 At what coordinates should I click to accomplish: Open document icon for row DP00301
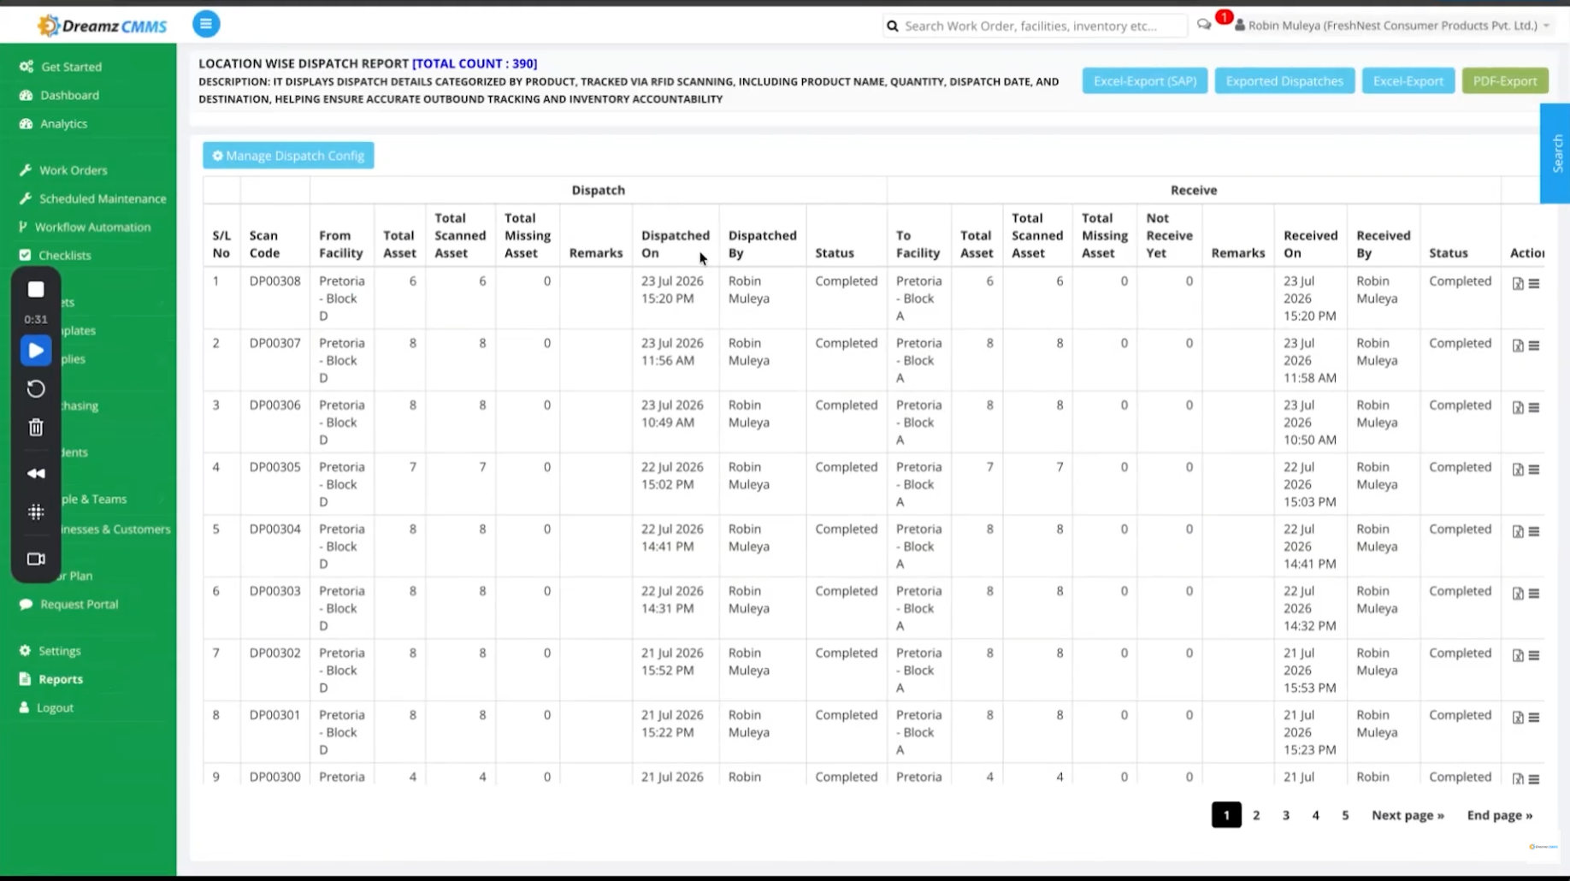pyautogui.click(x=1518, y=718)
